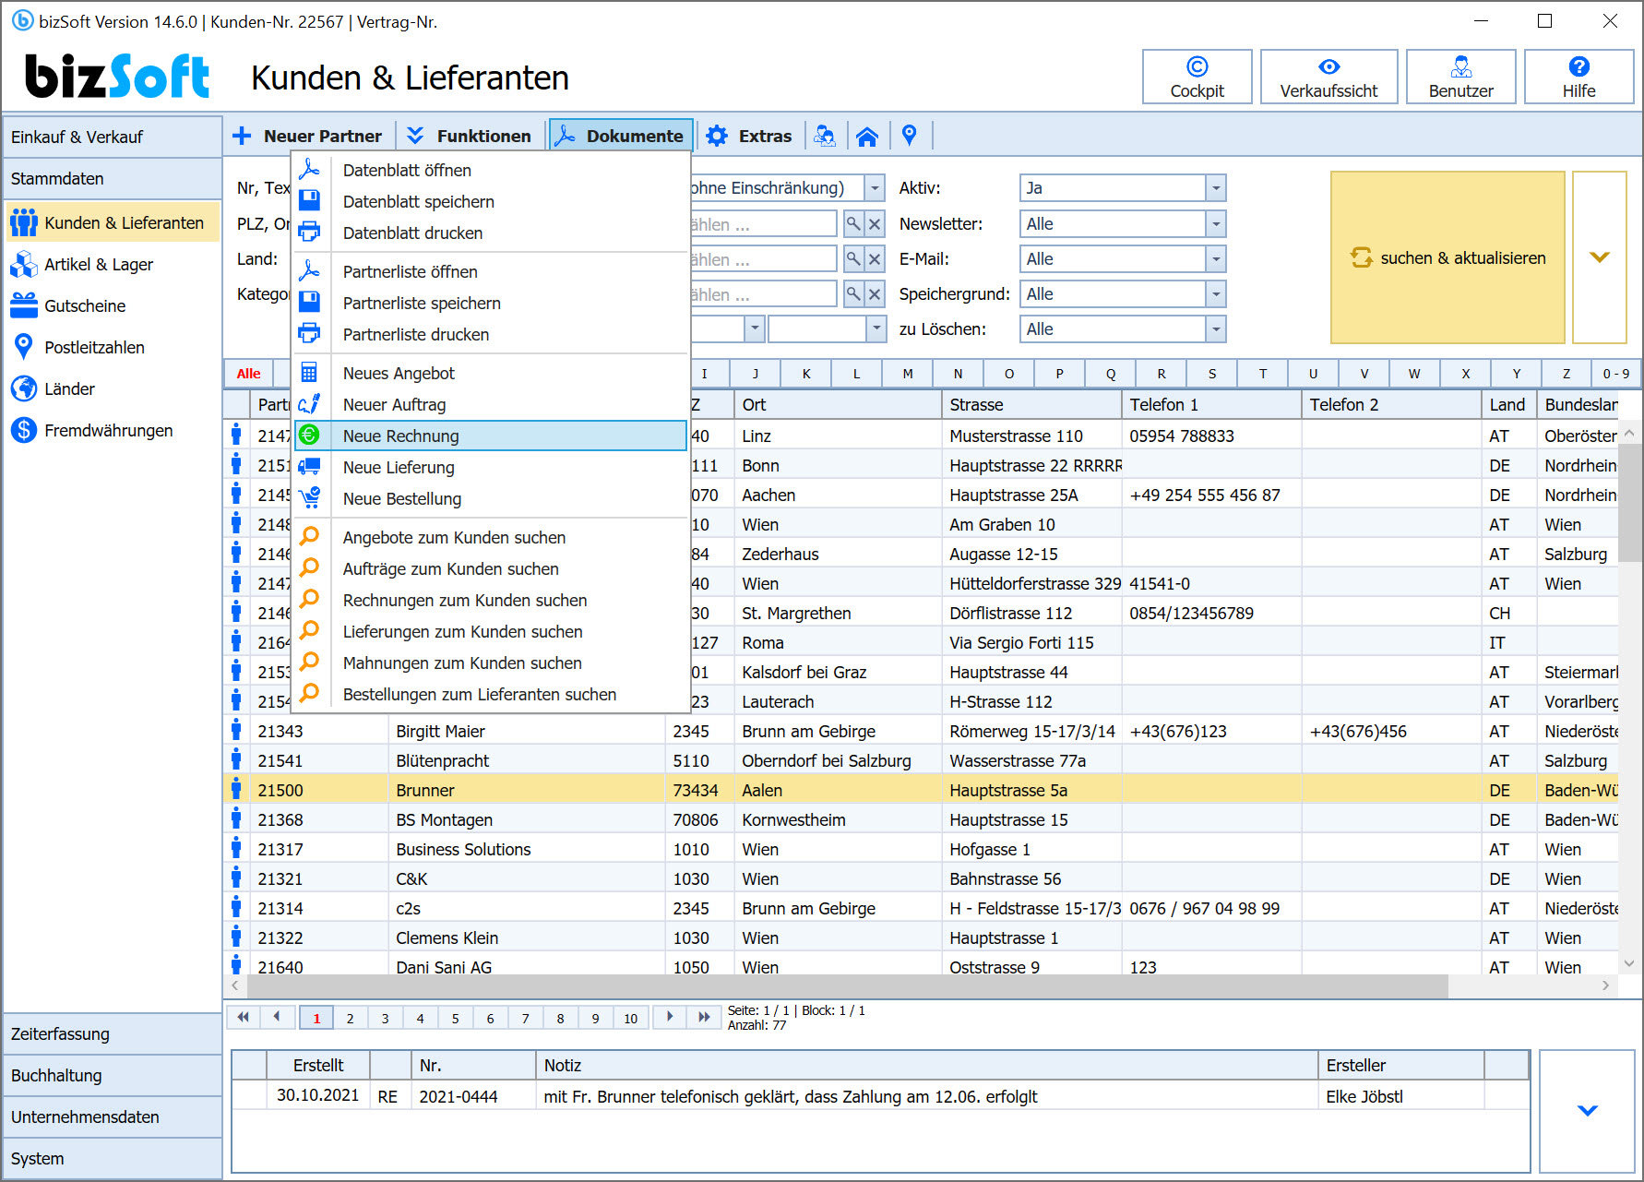Viewport: 1644px width, 1182px height.
Task: Sort by Strasse column header
Action: tap(1031, 405)
